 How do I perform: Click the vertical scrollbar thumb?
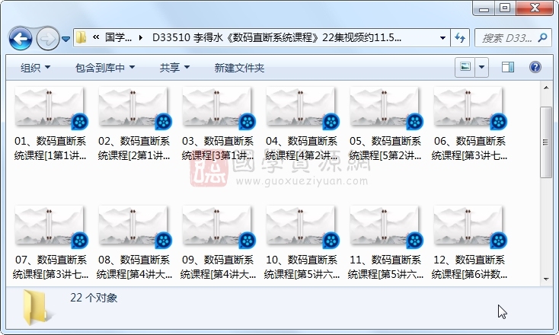click(x=546, y=142)
